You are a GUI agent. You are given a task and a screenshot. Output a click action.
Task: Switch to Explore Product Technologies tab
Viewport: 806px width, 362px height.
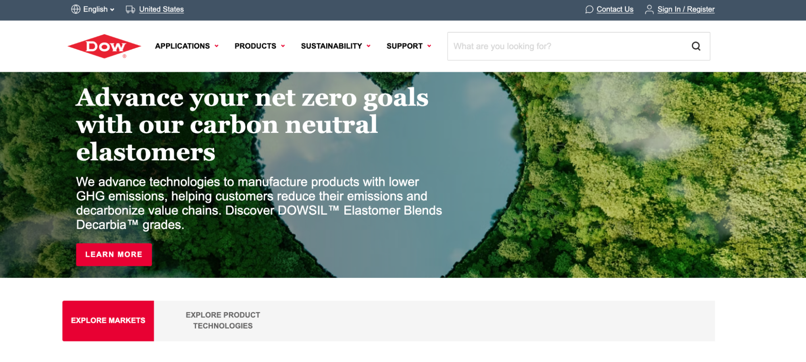(223, 321)
